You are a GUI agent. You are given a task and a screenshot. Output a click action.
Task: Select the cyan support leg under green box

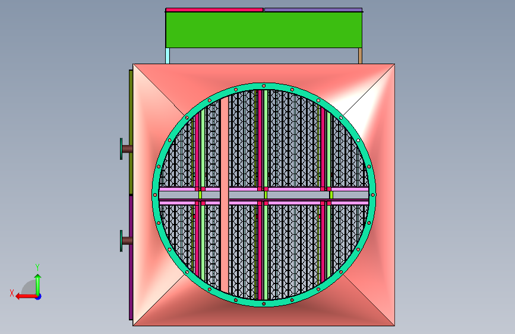(168, 56)
